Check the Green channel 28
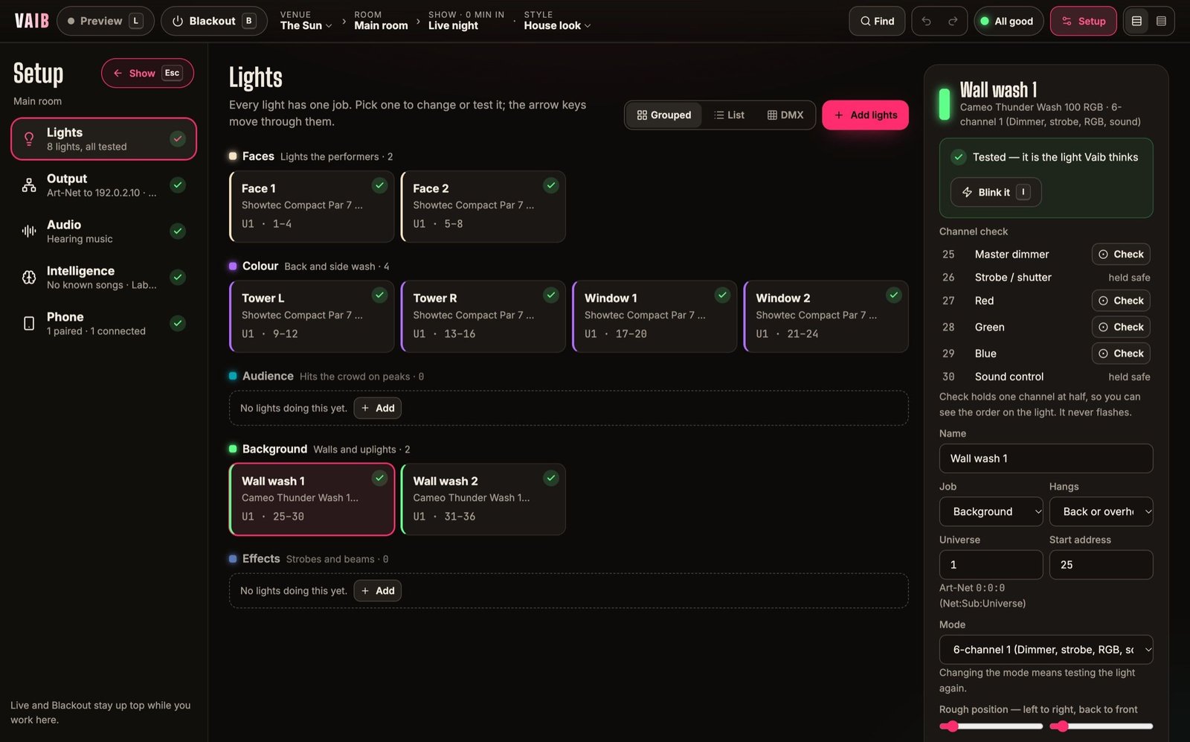The width and height of the screenshot is (1190, 742). [1121, 327]
